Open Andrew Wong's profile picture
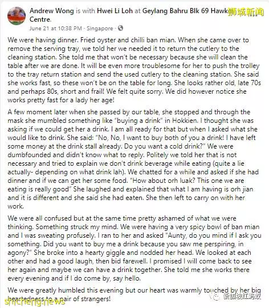 (17, 16)
